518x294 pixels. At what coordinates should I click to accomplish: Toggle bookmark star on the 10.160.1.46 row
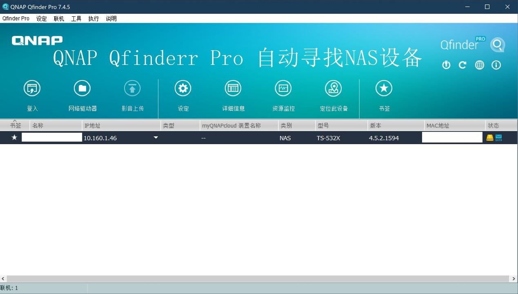[x=14, y=138]
